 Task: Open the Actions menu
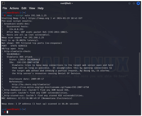(x=14, y=8)
